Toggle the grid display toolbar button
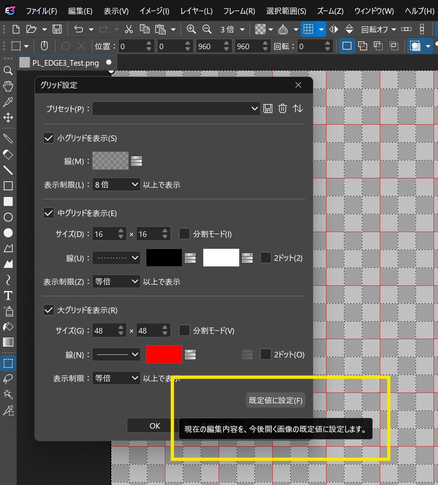 (x=308, y=29)
